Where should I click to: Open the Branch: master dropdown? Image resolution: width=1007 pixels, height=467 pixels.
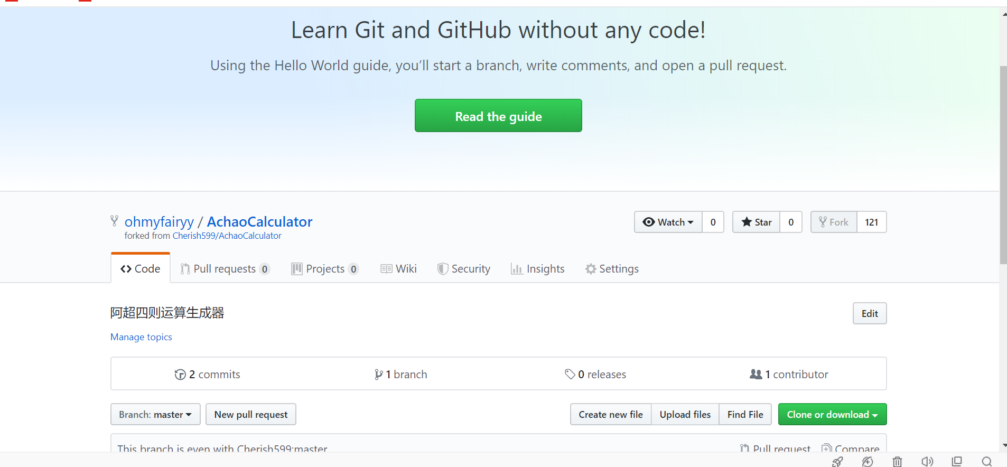click(155, 415)
